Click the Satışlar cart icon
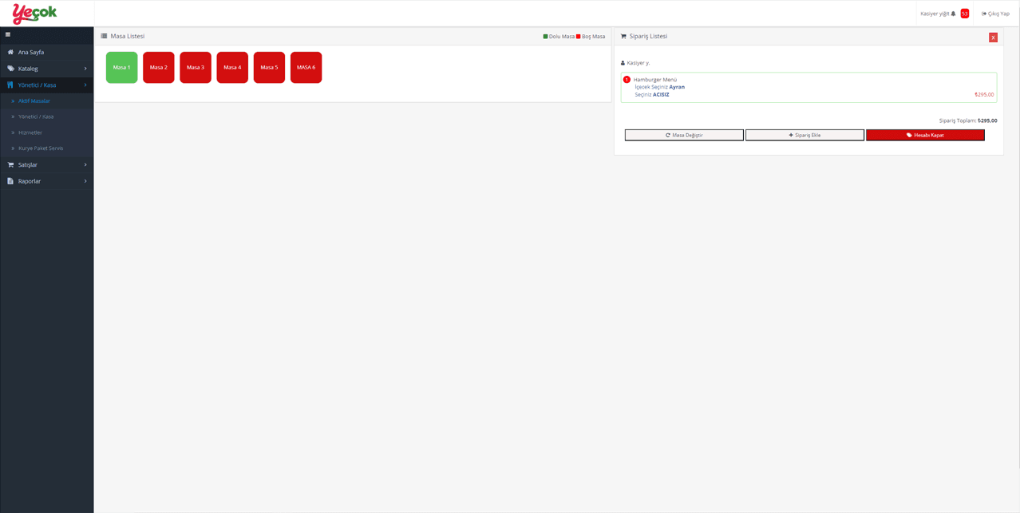The image size is (1020, 513). click(10, 164)
